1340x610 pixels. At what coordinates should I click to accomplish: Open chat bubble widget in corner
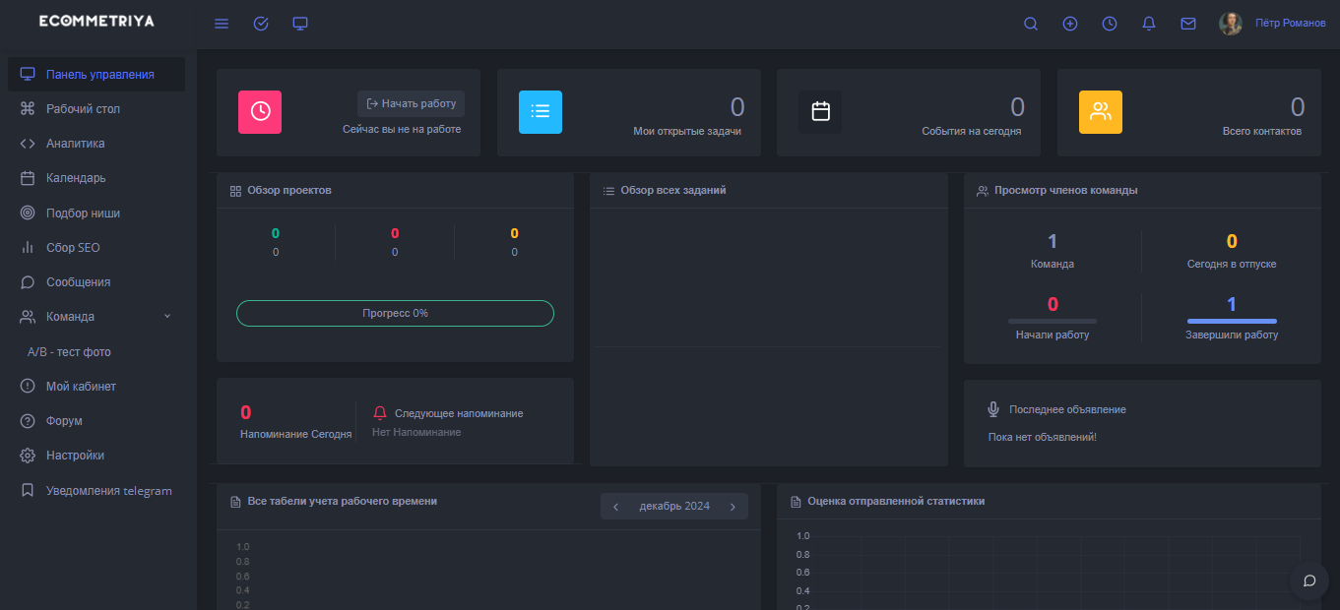(x=1309, y=580)
